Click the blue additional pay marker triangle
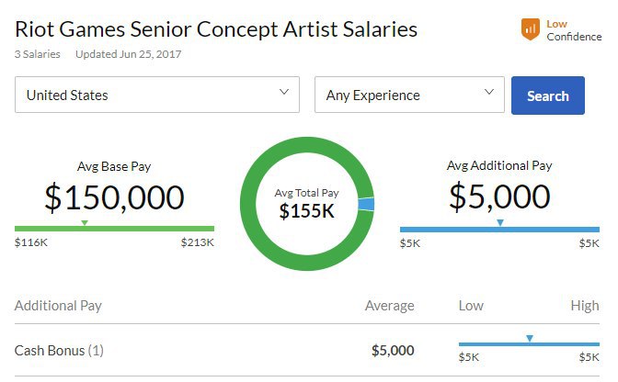This screenshot has height=382, width=618. click(x=500, y=222)
